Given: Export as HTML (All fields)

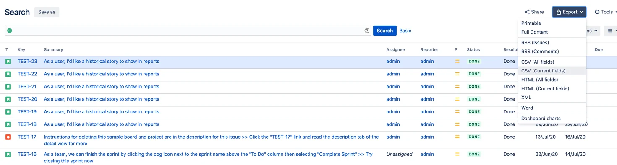Looking at the screenshot, I should tap(552, 80).
